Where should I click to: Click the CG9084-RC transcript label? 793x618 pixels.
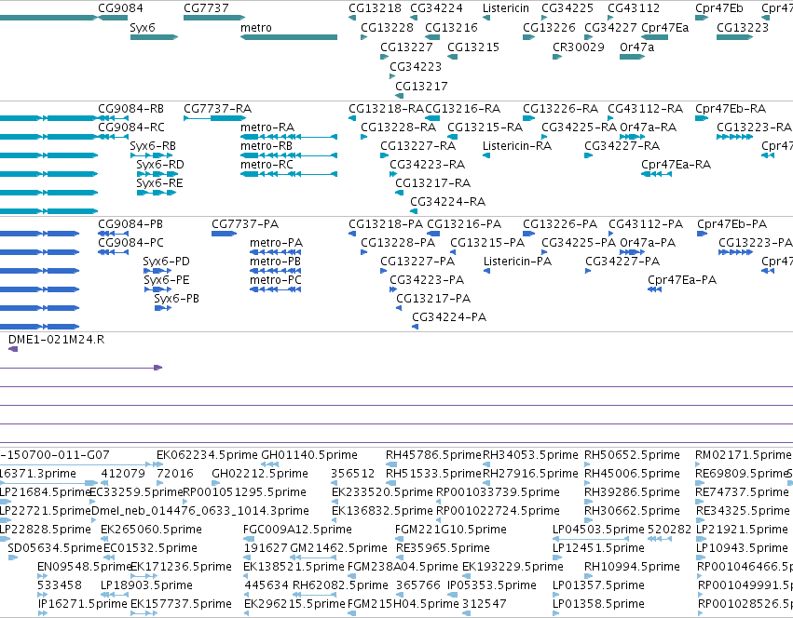[x=131, y=128]
